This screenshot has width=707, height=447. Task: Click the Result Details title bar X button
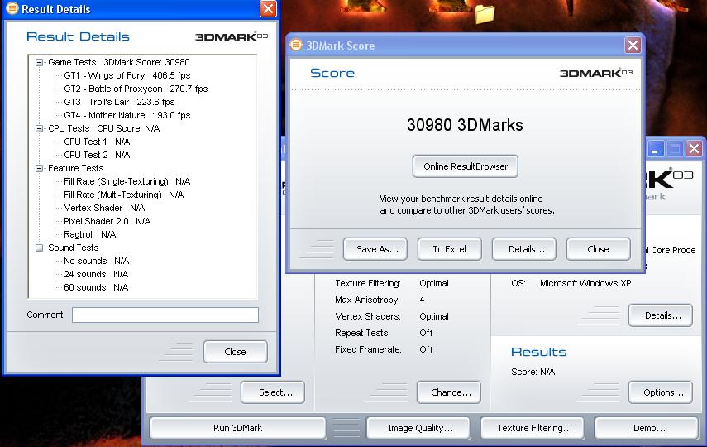pyautogui.click(x=268, y=8)
